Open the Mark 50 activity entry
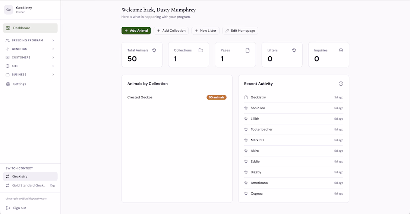This screenshot has width=410, height=214. (294, 140)
